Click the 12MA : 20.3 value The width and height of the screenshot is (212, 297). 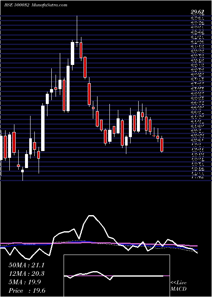27,274
